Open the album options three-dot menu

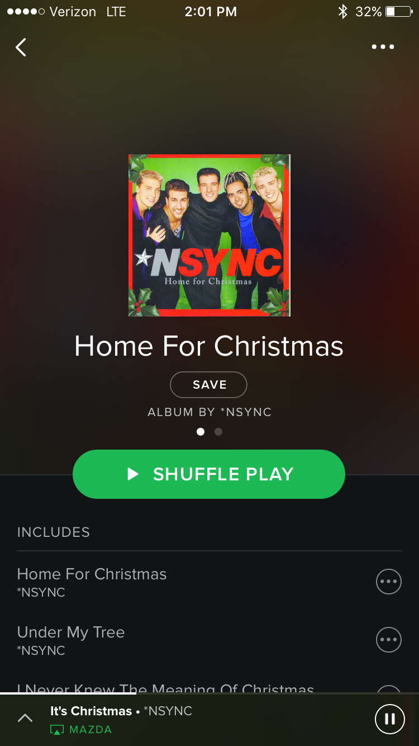[x=383, y=47]
